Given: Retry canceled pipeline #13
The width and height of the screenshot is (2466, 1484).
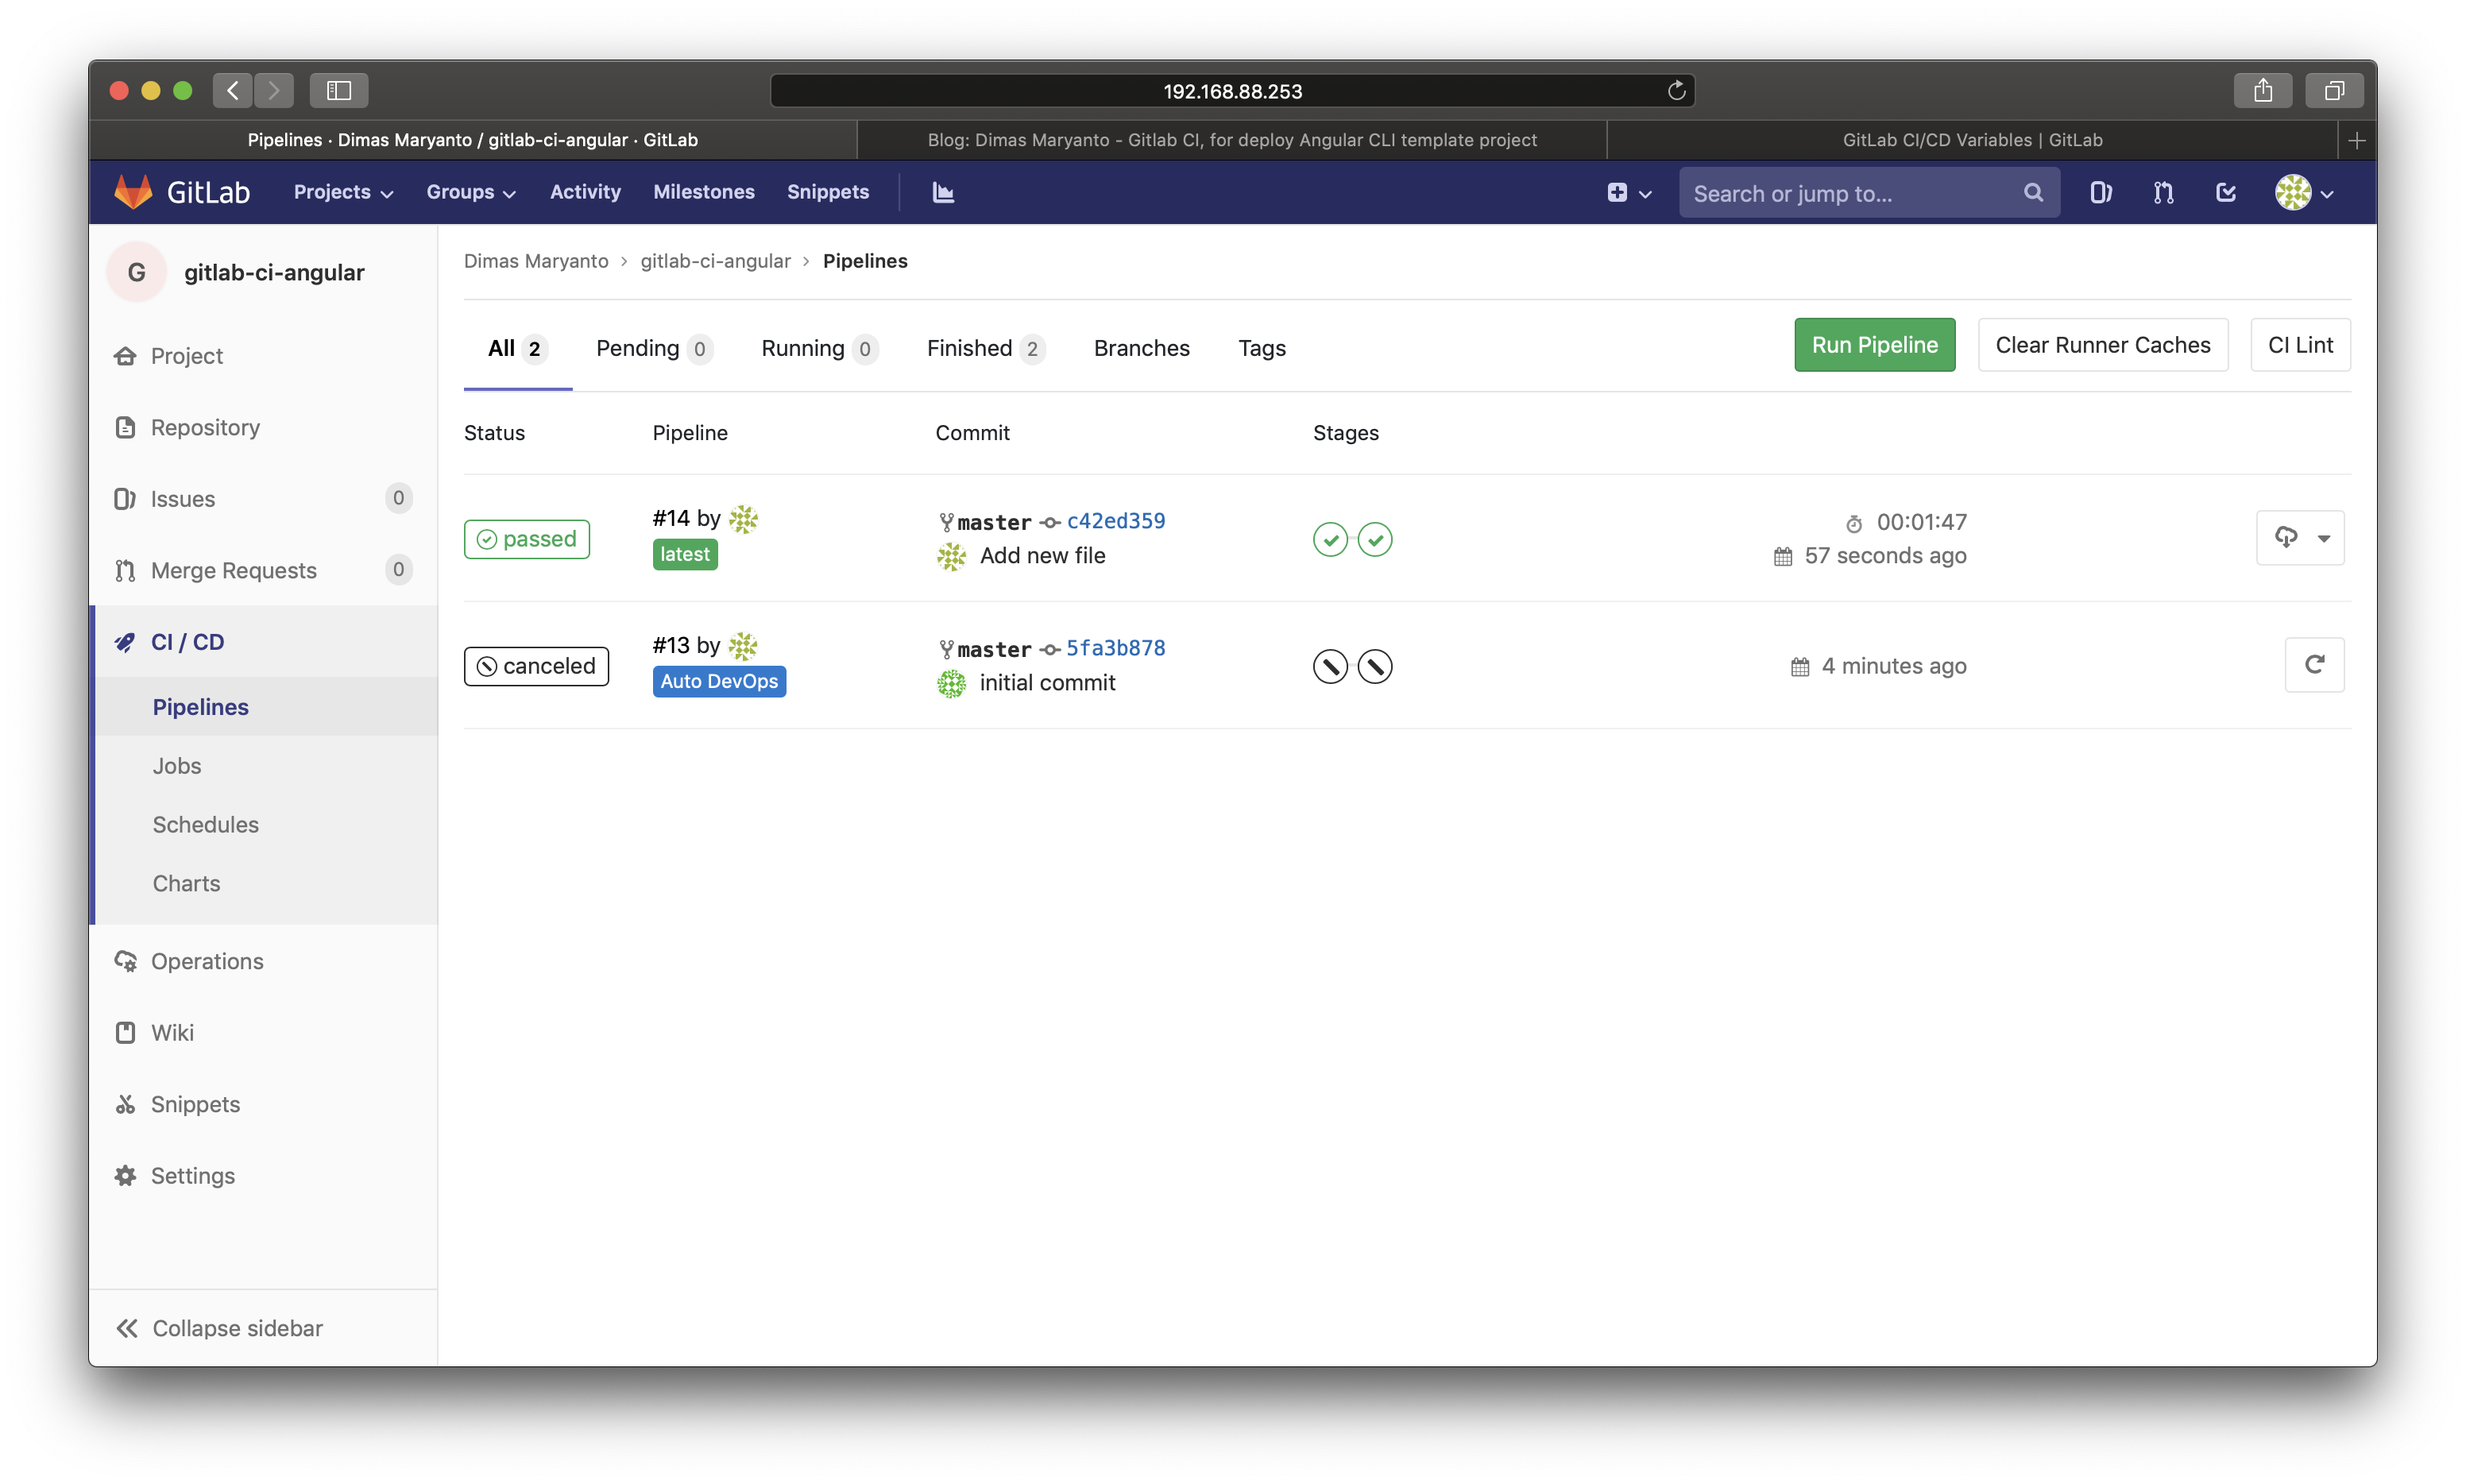Looking at the screenshot, I should click(2314, 665).
